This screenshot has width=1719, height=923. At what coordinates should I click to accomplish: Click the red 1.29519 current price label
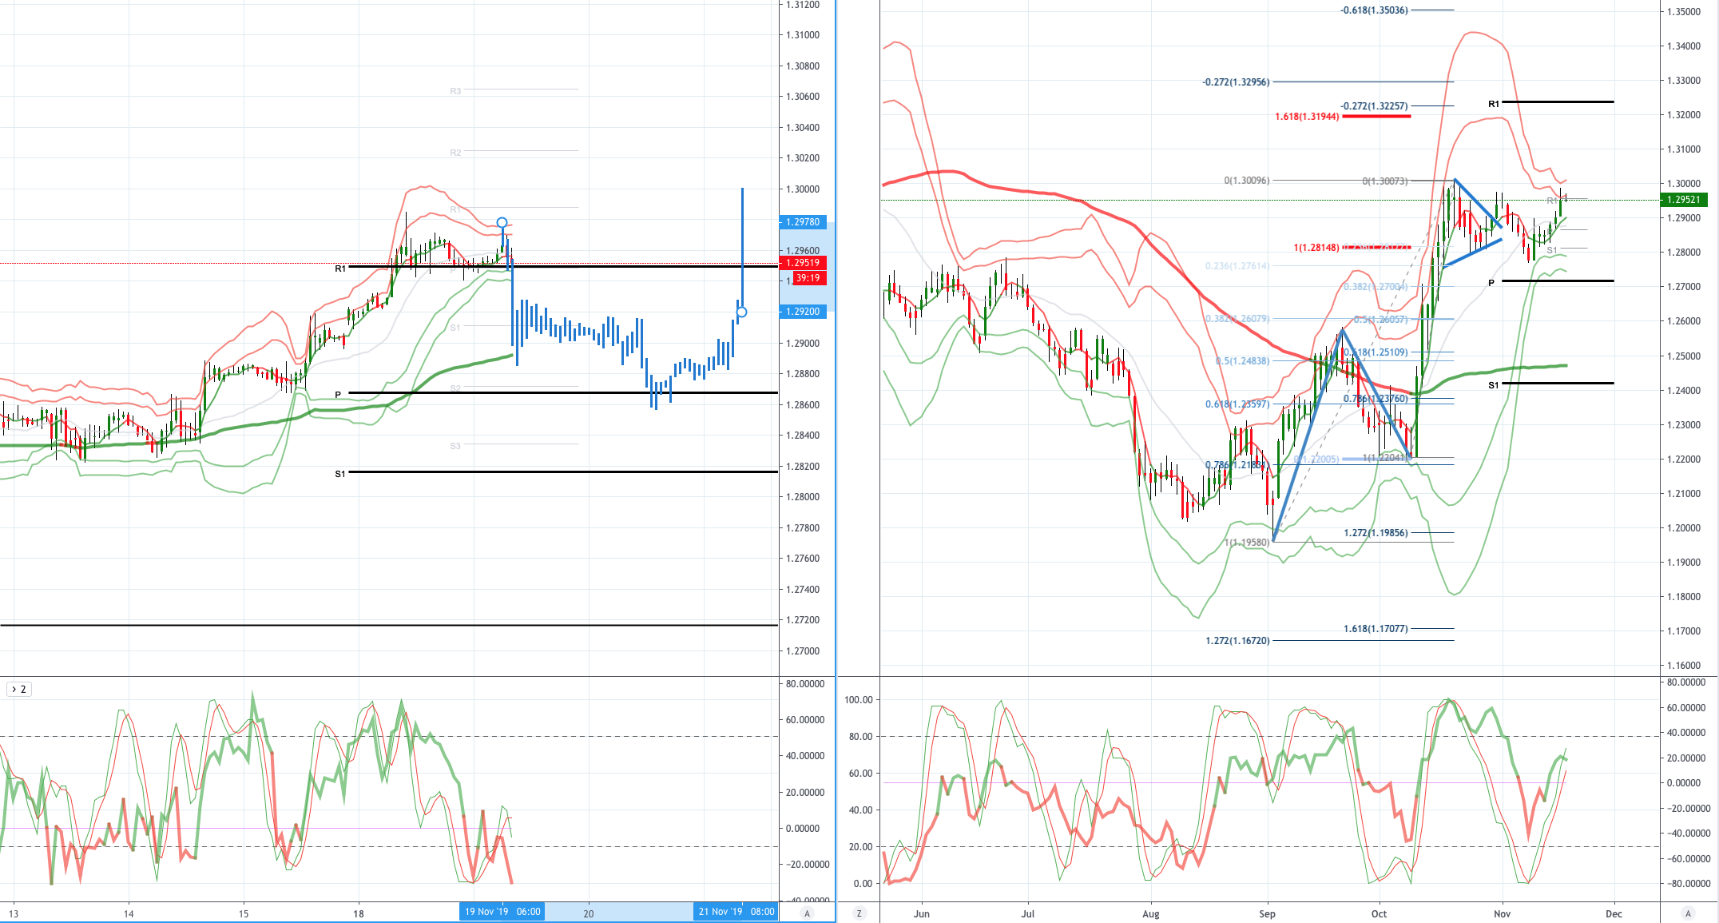(802, 263)
